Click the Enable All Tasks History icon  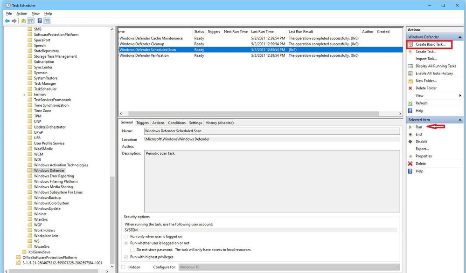pyautogui.click(x=410, y=73)
